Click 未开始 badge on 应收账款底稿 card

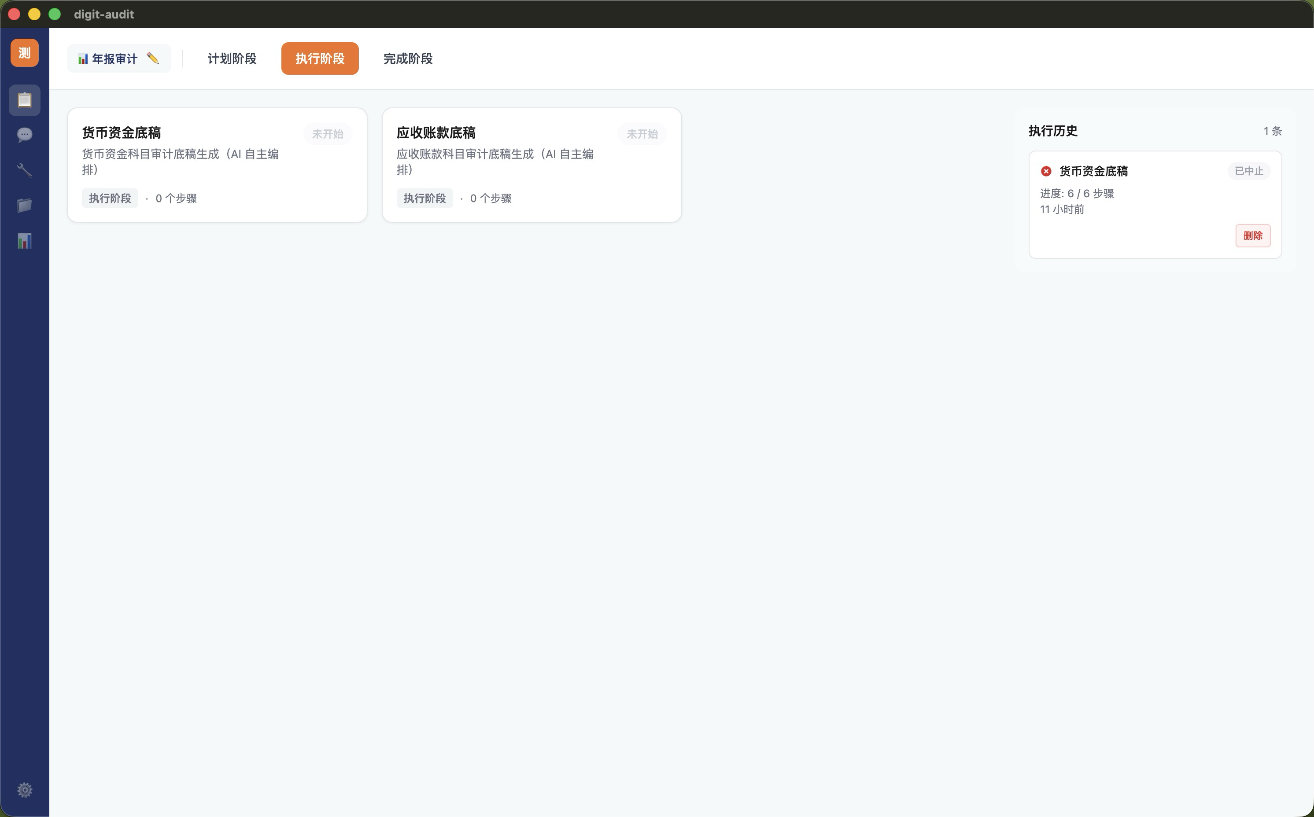[642, 134]
